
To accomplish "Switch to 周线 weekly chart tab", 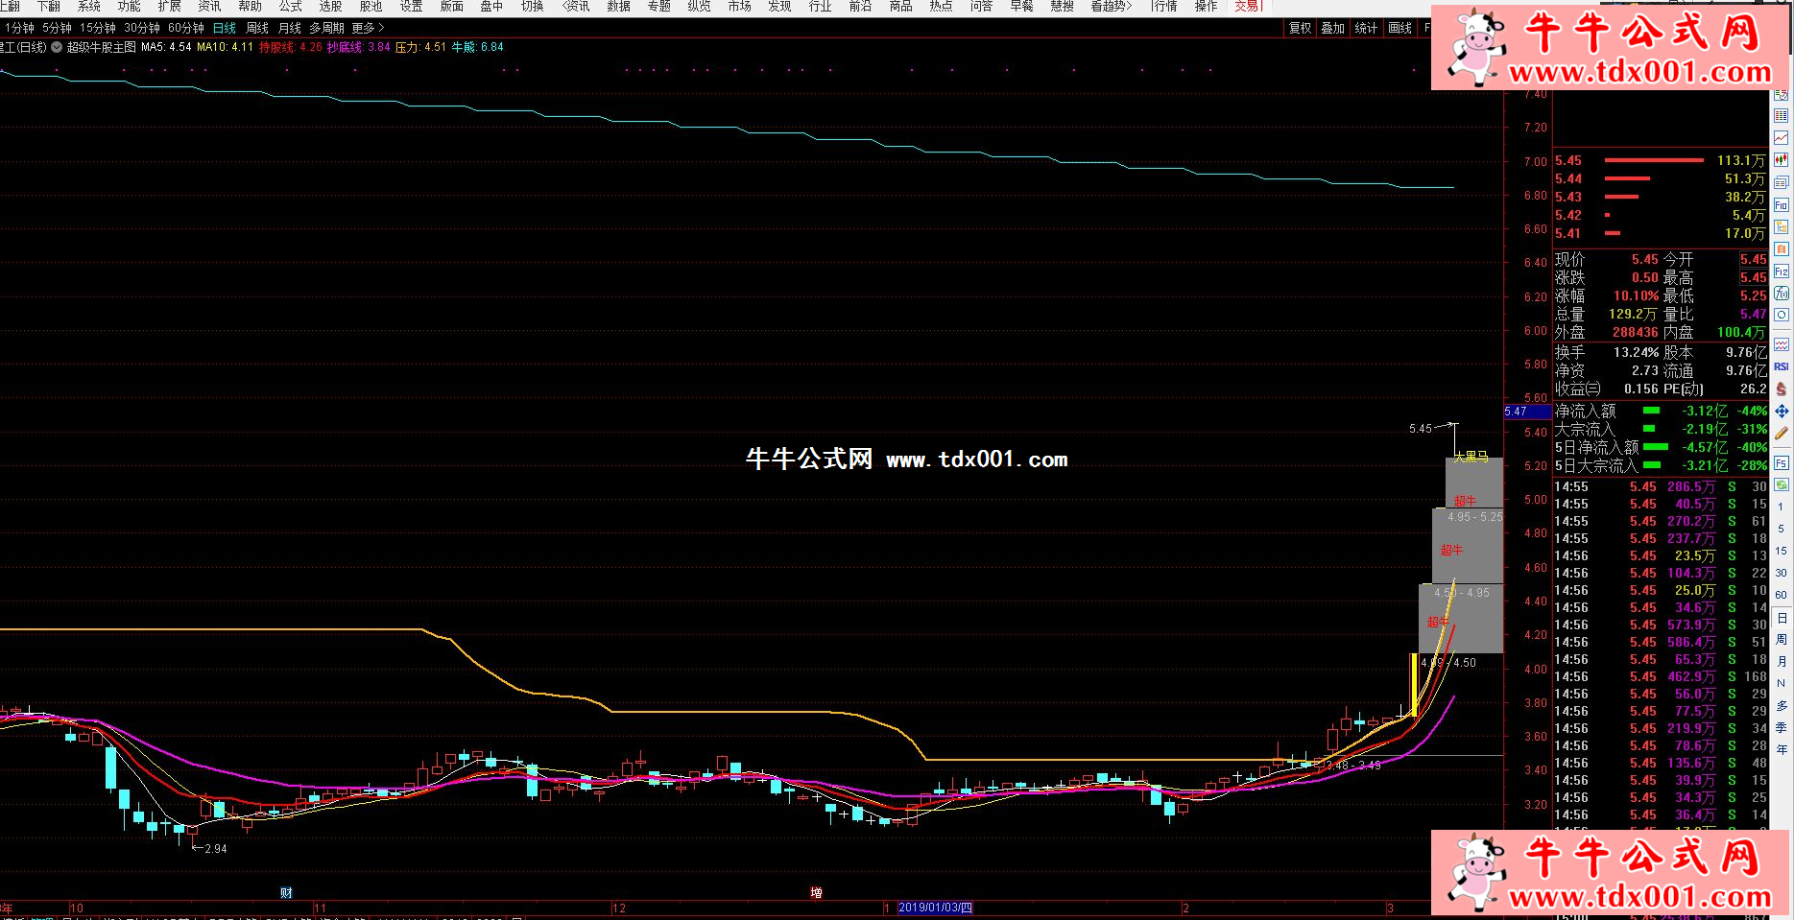I will pyautogui.click(x=257, y=28).
